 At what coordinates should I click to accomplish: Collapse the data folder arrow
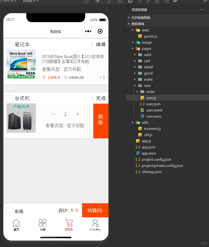coord(133,30)
